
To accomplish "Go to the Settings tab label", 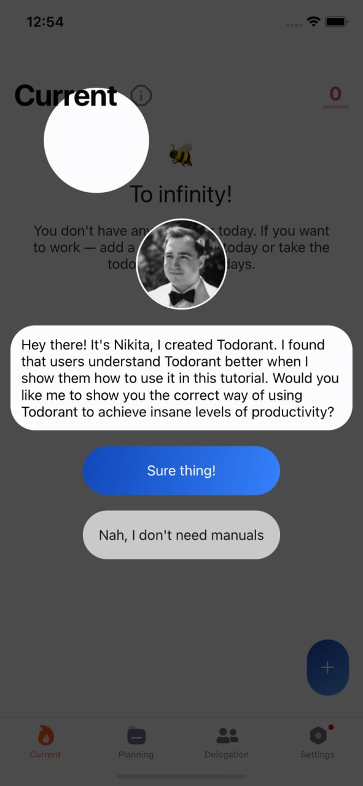I will coord(318,754).
